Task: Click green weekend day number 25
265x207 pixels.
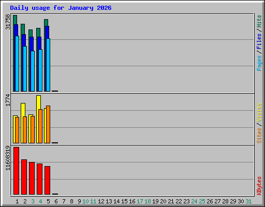Action: click(x=202, y=201)
